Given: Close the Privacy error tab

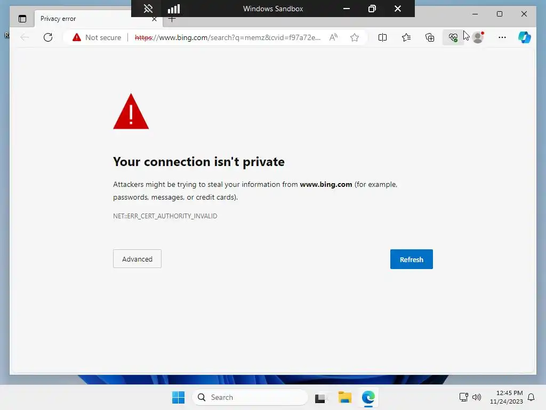Looking at the screenshot, I should pos(154,19).
